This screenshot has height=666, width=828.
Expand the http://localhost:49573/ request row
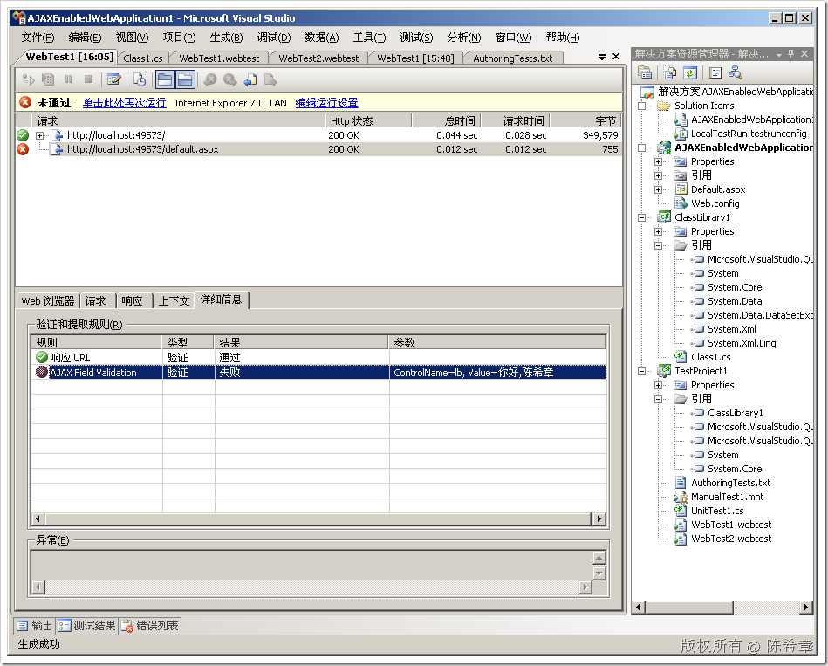tap(39, 136)
